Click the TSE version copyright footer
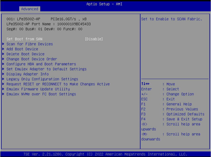This screenshot has height=157, width=211. click(105, 154)
